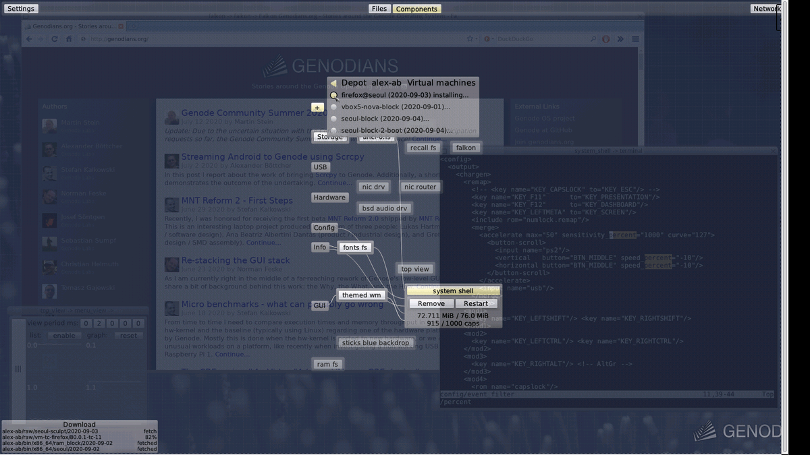Select the seoul-block (2020-09-04) radio entry
Image resolution: width=810 pixels, height=455 pixels.
click(x=333, y=119)
